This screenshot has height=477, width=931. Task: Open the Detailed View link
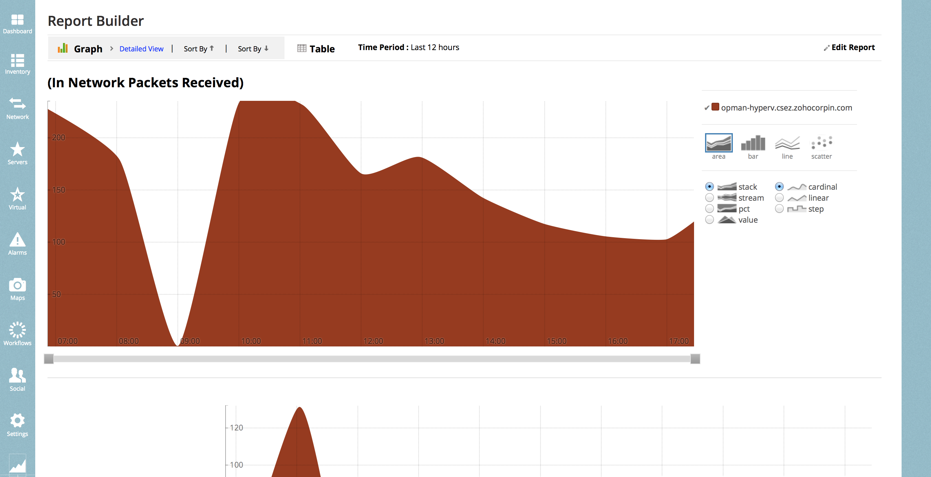point(141,49)
